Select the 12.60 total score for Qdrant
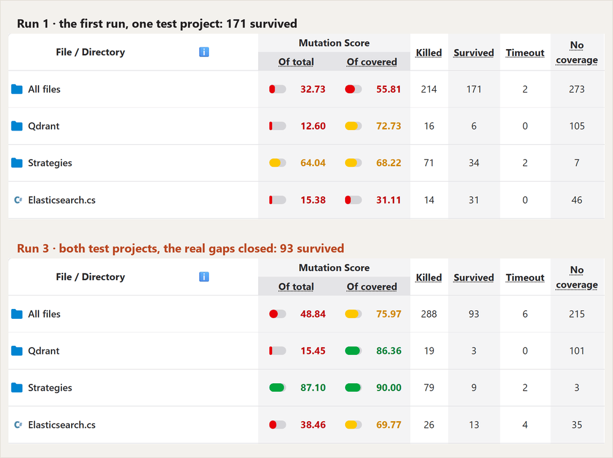613x458 pixels. (x=313, y=126)
